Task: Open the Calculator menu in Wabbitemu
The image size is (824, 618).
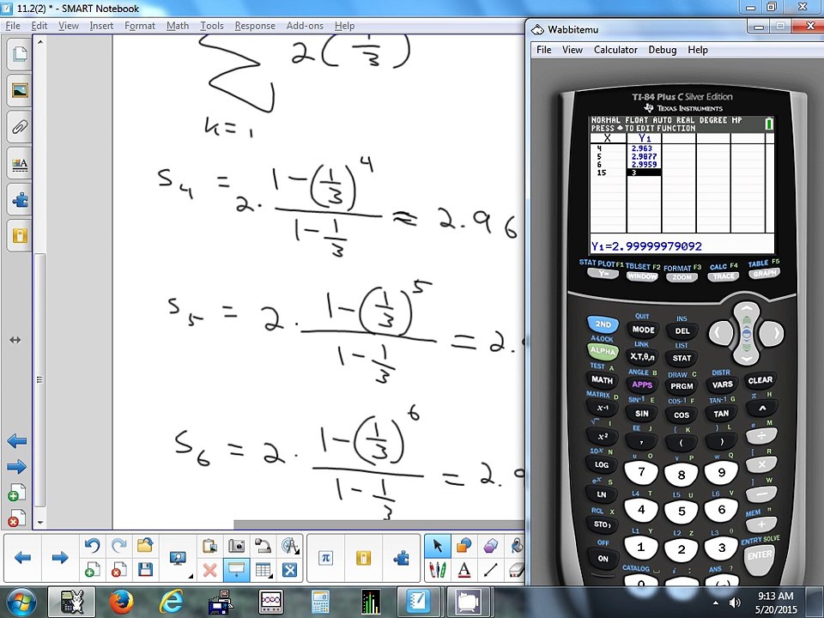Action: click(x=615, y=50)
